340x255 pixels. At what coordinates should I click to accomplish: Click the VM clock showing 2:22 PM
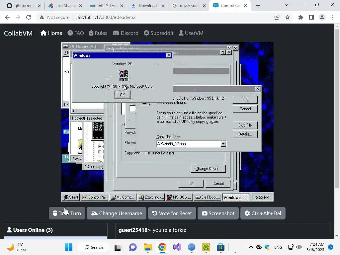262,198
